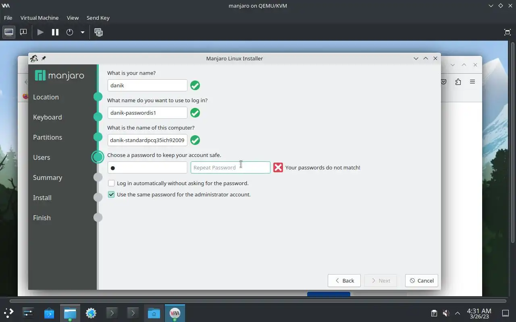This screenshot has height=322, width=516.
Task: Expand hidden system tray icons arrow
Action: point(458,313)
